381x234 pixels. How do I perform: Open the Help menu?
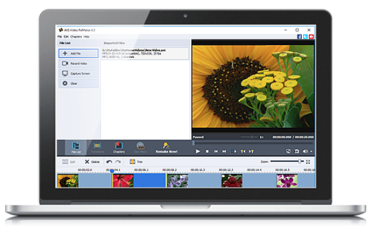pyautogui.click(x=86, y=37)
